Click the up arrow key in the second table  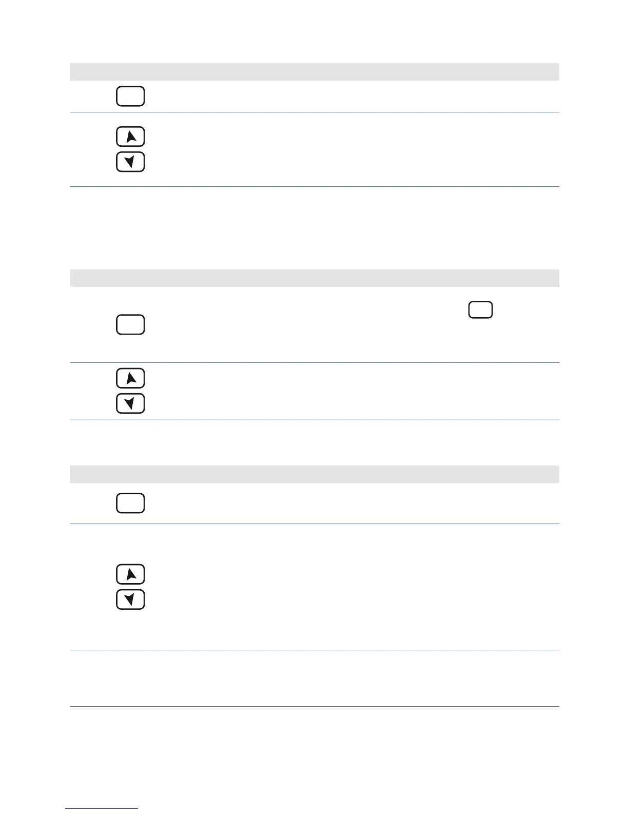click(130, 378)
